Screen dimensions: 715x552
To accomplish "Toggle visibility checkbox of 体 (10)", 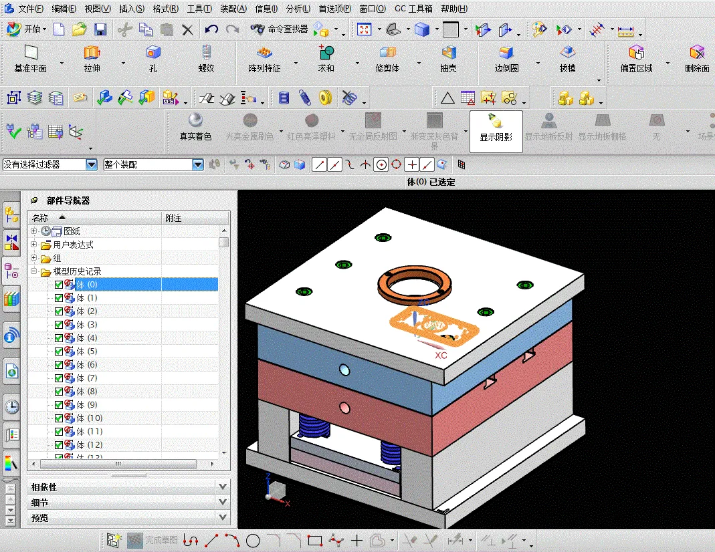I will (x=59, y=418).
